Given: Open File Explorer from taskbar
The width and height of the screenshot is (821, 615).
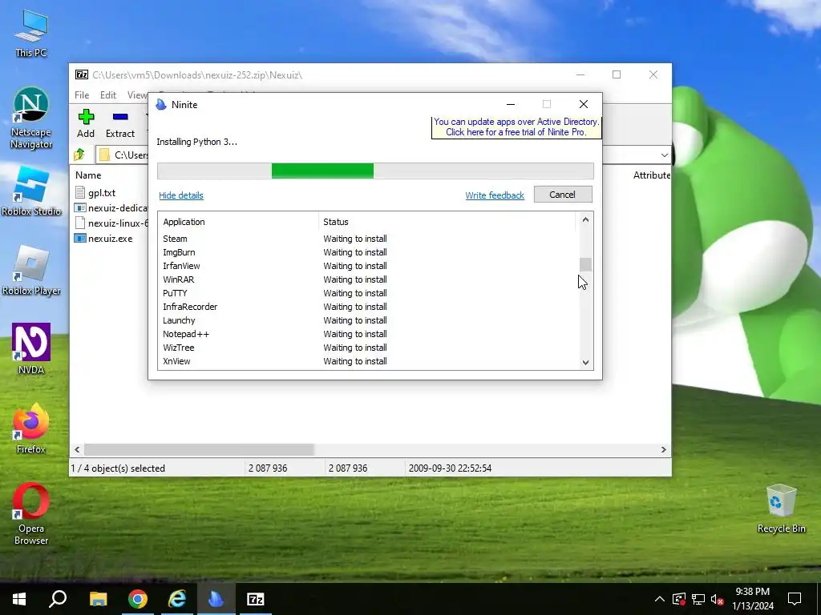Looking at the screenshot, I should click(x=98, y=599).
